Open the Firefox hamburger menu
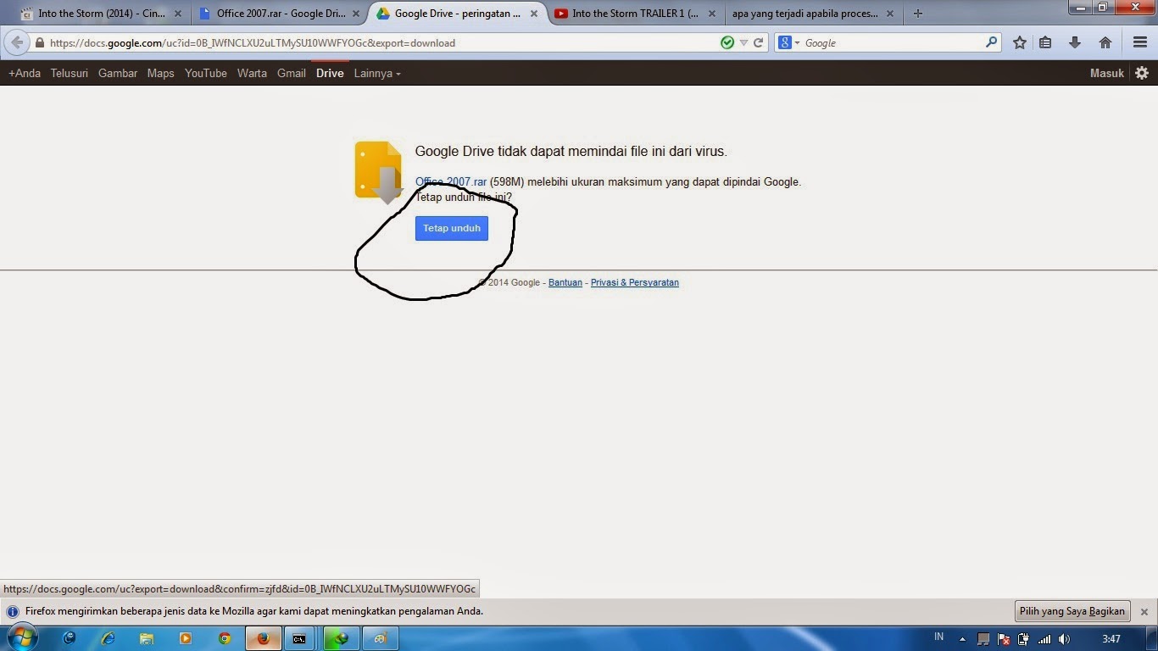Viewport: 1158px width, 651px height. (1140, 42)
